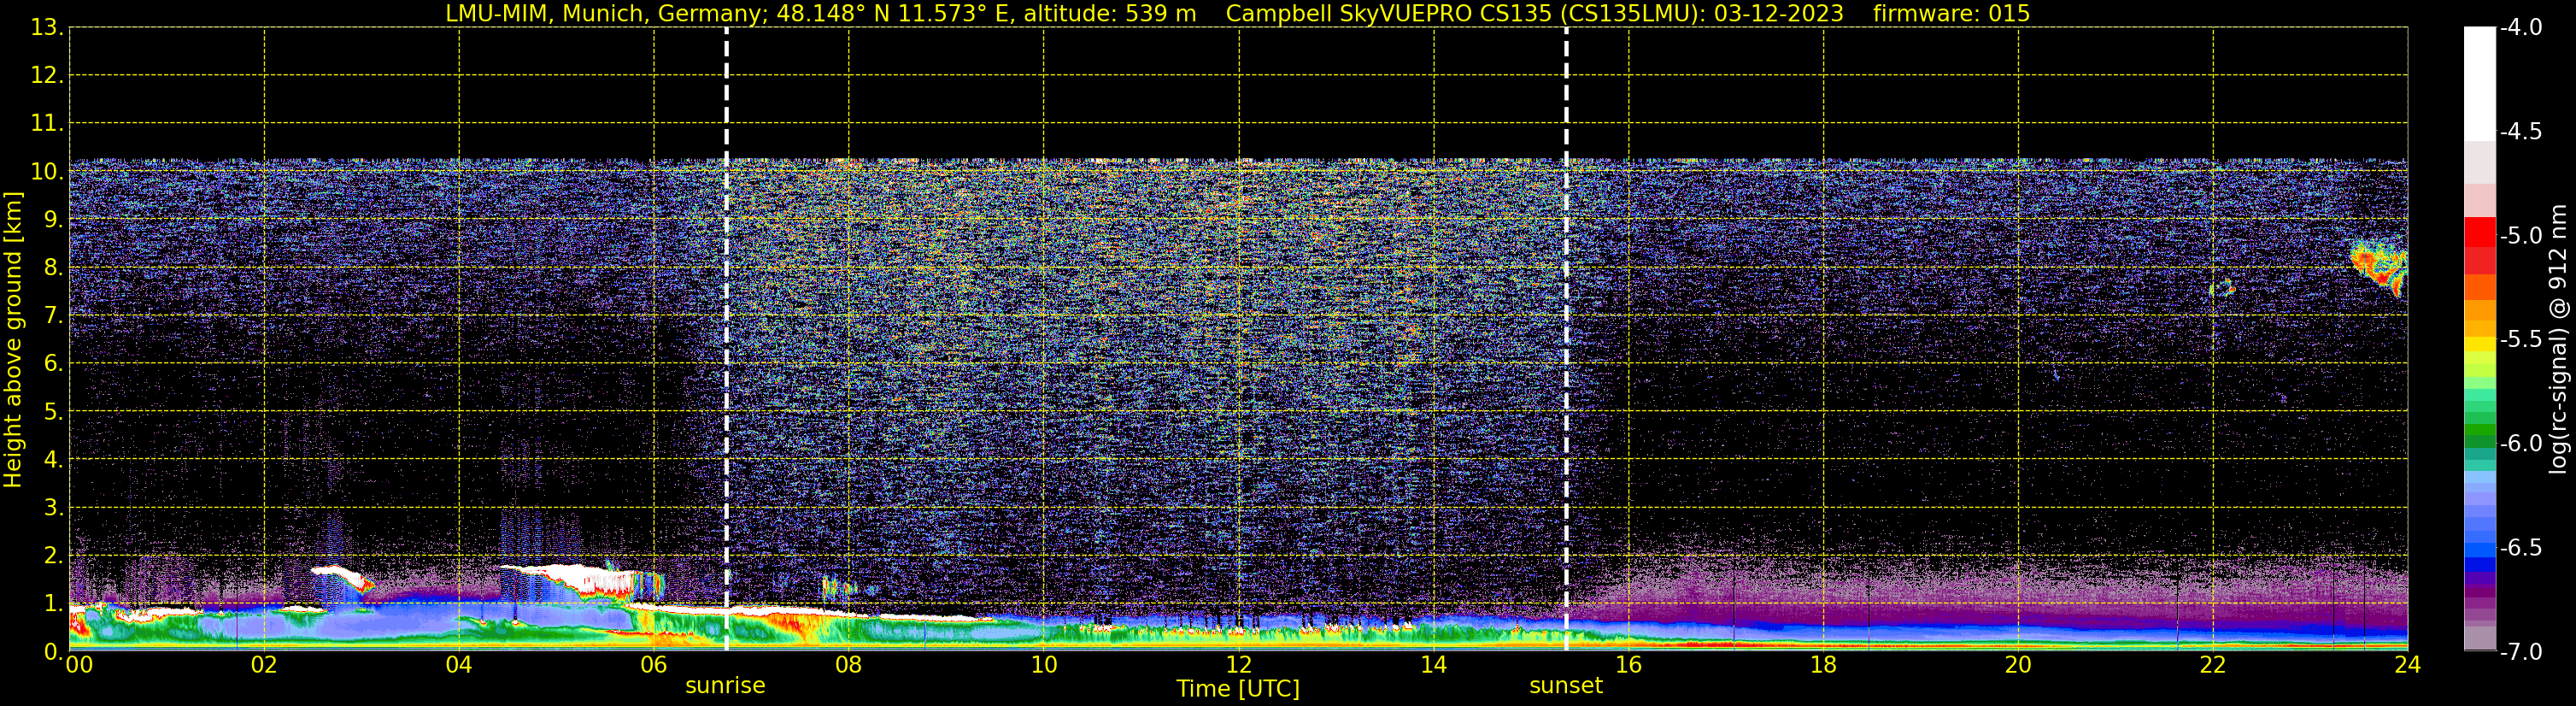Pick the deep blue segment of the colorbar

pyautogui.click(x=2480, y=564)
